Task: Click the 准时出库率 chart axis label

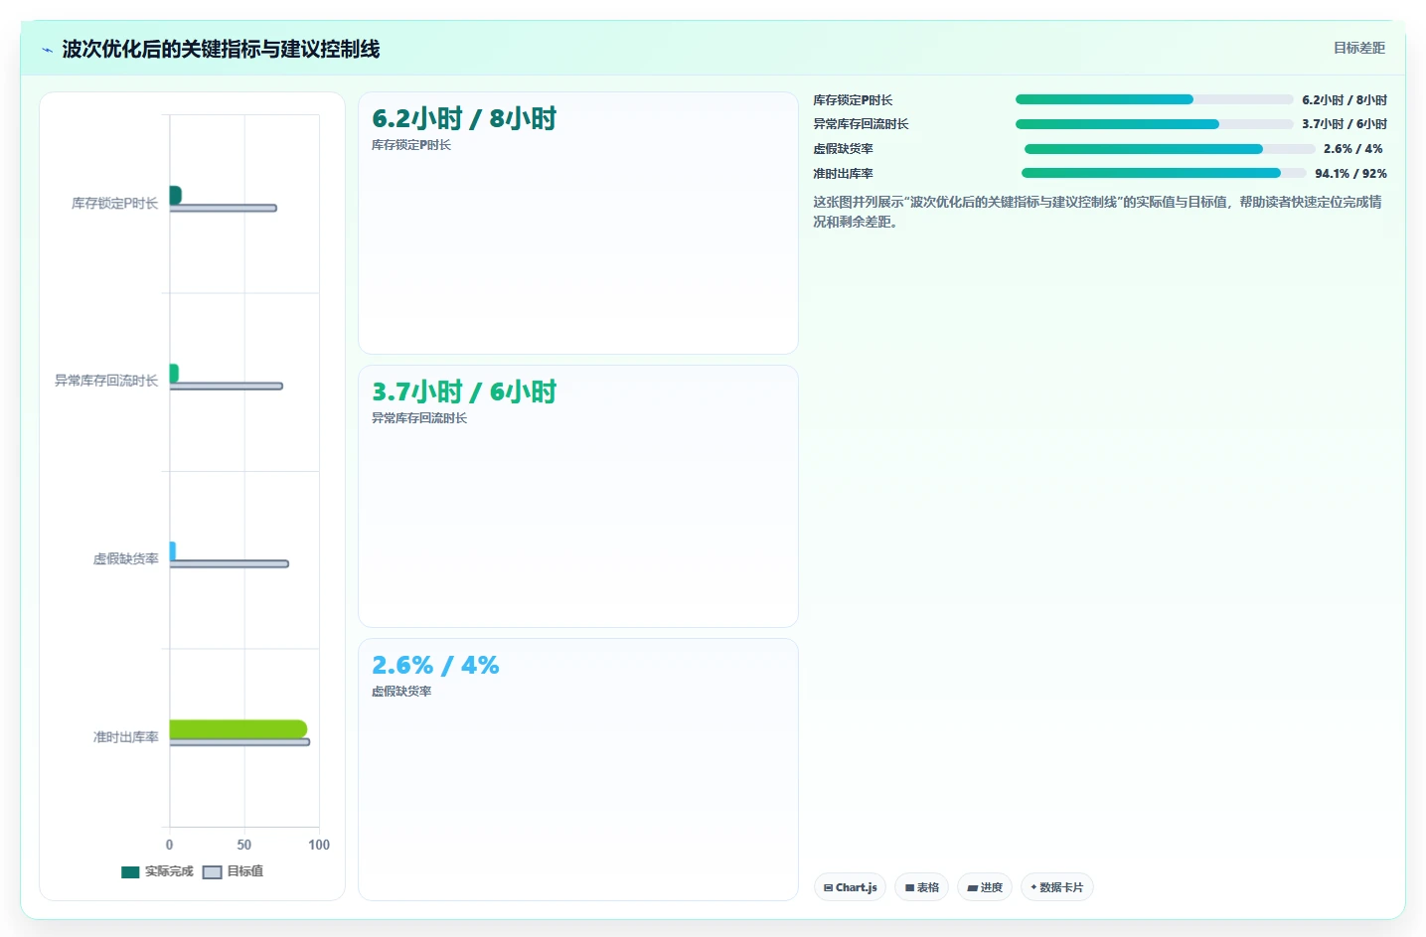Action: click(125, 736)
